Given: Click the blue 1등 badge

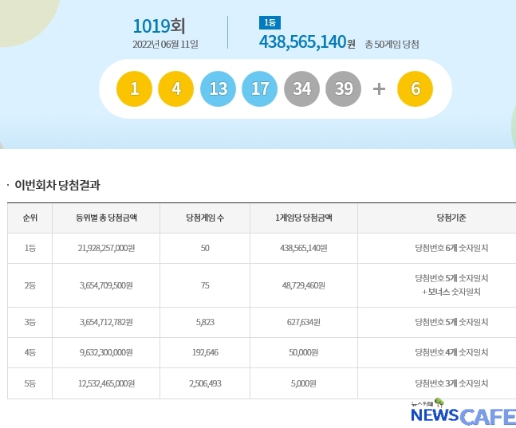Looking at the screenshot, I should coord(270,22).
